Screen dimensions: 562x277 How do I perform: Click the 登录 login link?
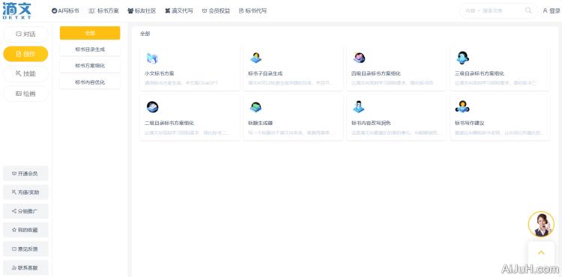(552, 10)
